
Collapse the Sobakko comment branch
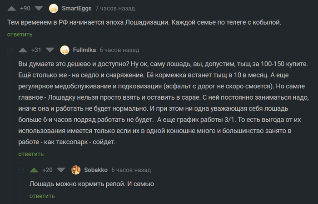pos(21,170)
